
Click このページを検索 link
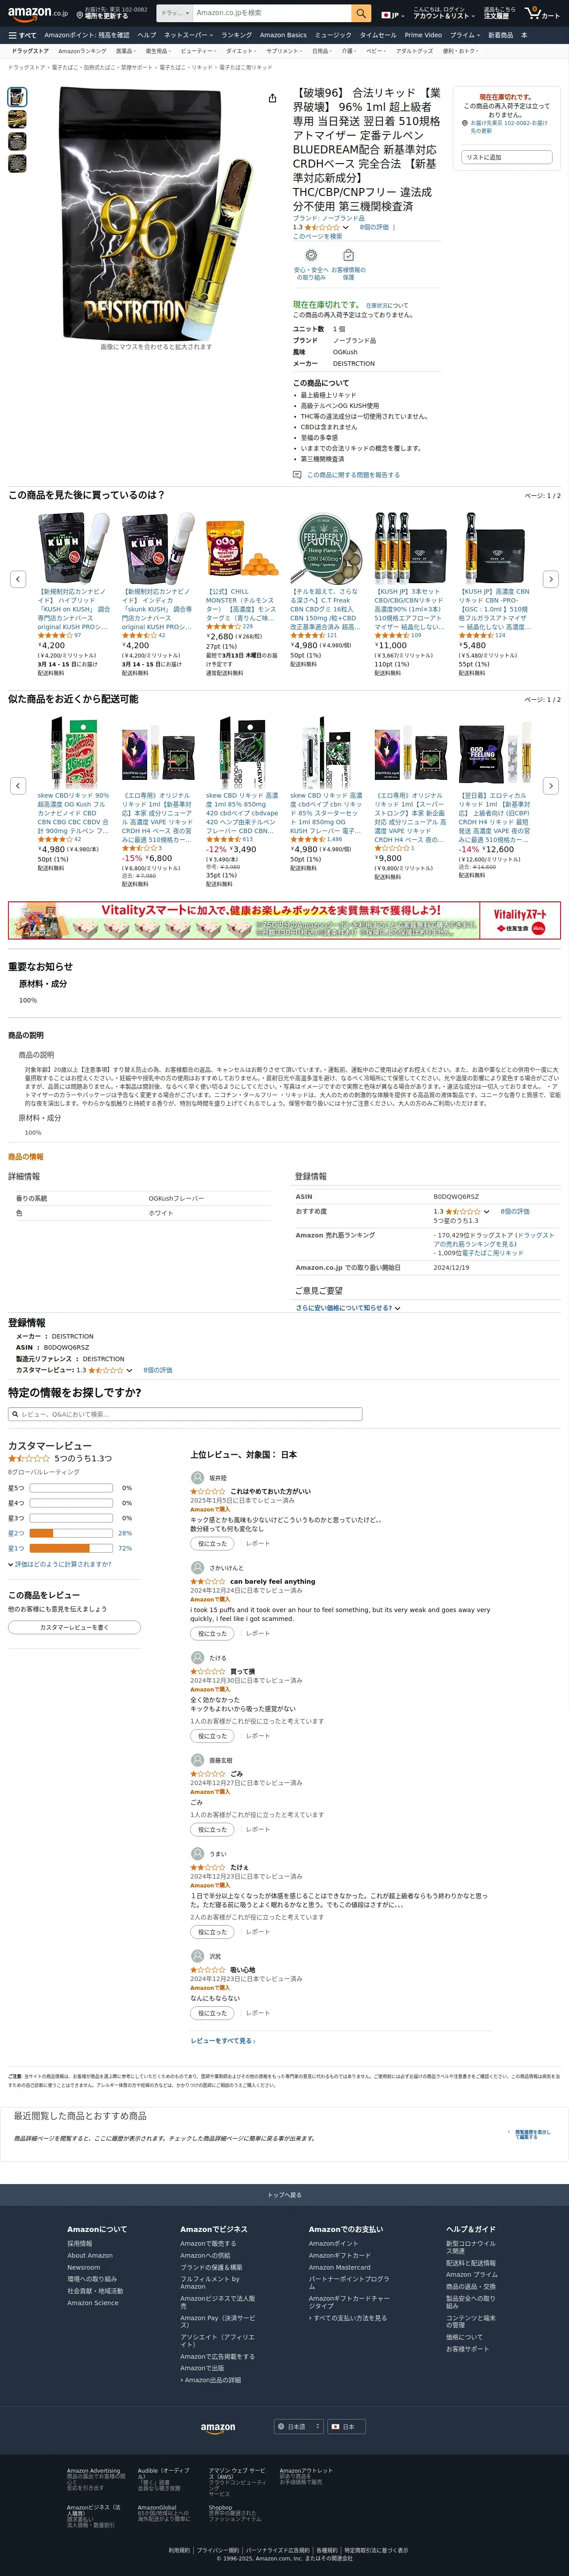pos(317,237)
